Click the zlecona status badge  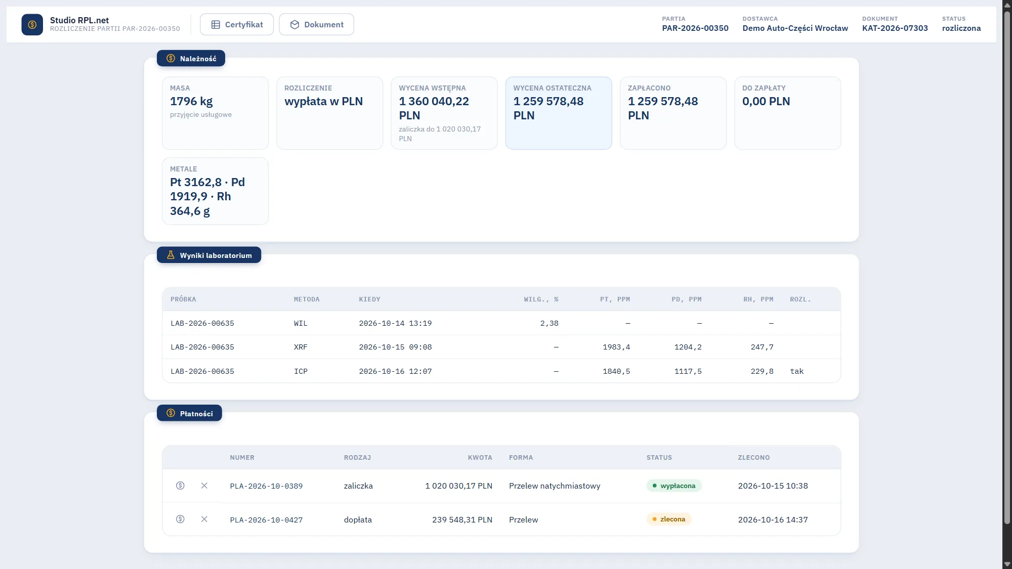coord(669,519)
